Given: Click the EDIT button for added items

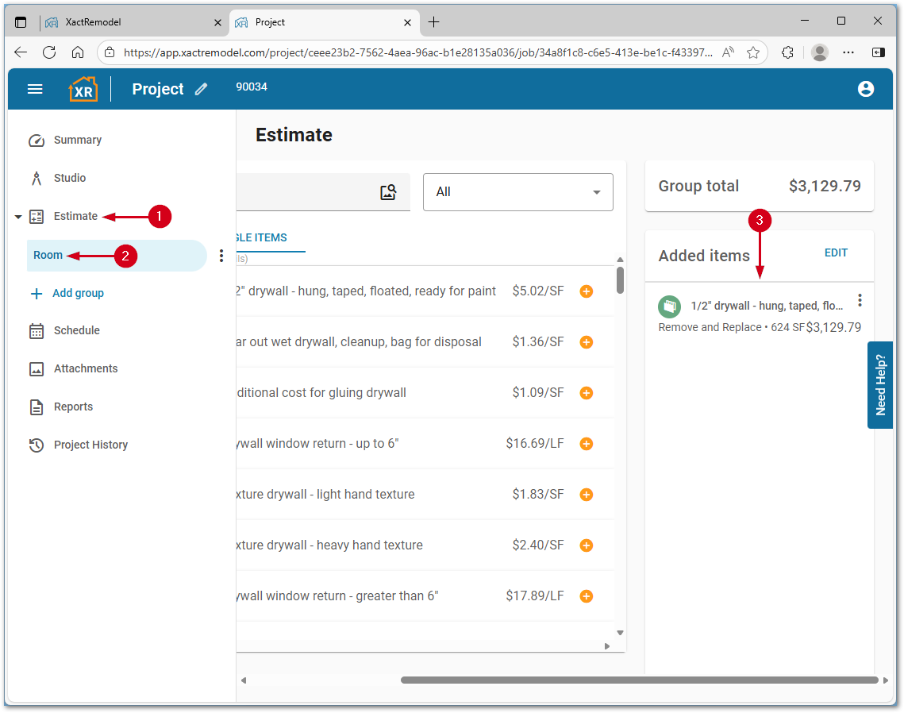Looking at the screenshot, I should [836, 253].
